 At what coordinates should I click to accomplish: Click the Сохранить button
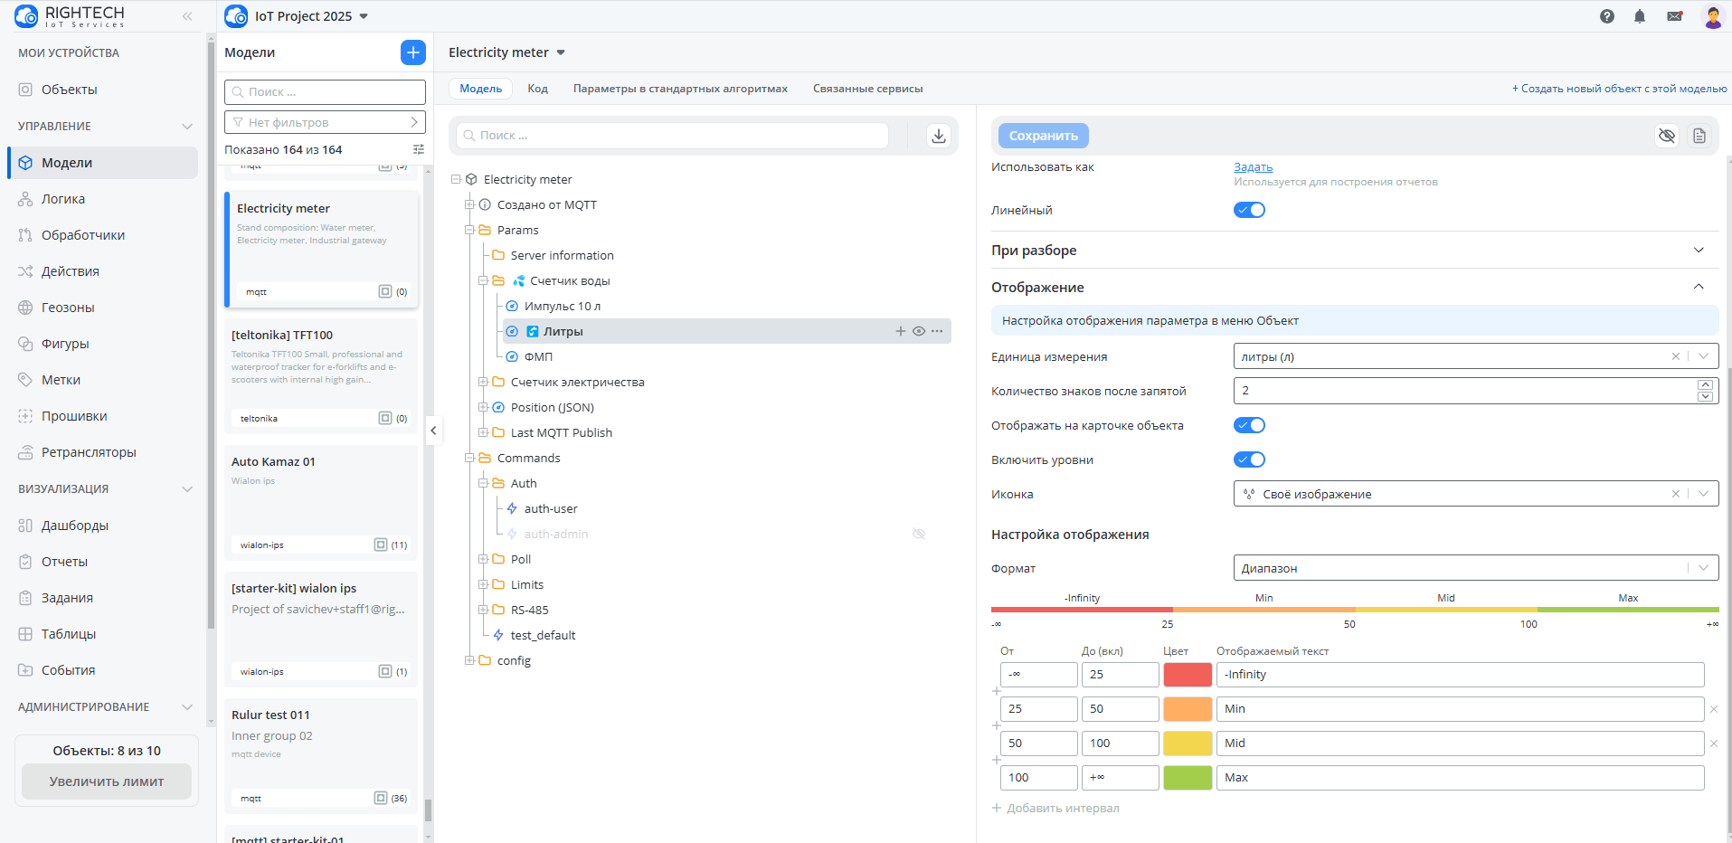[x=1043, y=136]
